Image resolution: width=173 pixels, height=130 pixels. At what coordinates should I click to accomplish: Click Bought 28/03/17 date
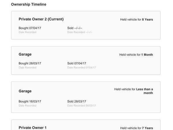(x=30, y=63)
